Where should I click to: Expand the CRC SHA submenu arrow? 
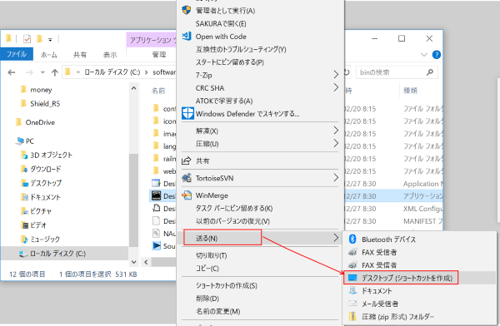tap(336, 87)
